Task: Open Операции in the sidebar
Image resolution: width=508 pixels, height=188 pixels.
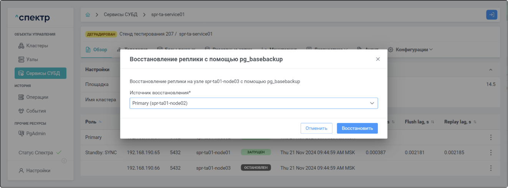Action: (x=37, y=97)
